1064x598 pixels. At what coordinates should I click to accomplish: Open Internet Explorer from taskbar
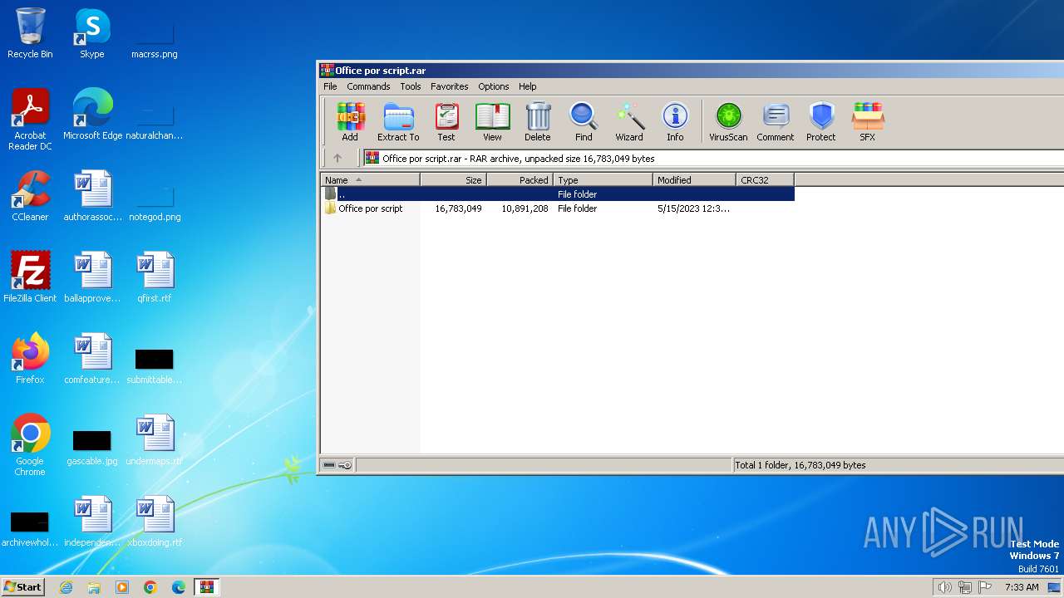(66, 587)
